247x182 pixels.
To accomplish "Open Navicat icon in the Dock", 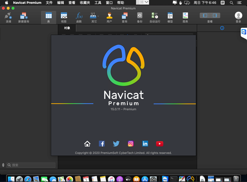I will point(190,179).
